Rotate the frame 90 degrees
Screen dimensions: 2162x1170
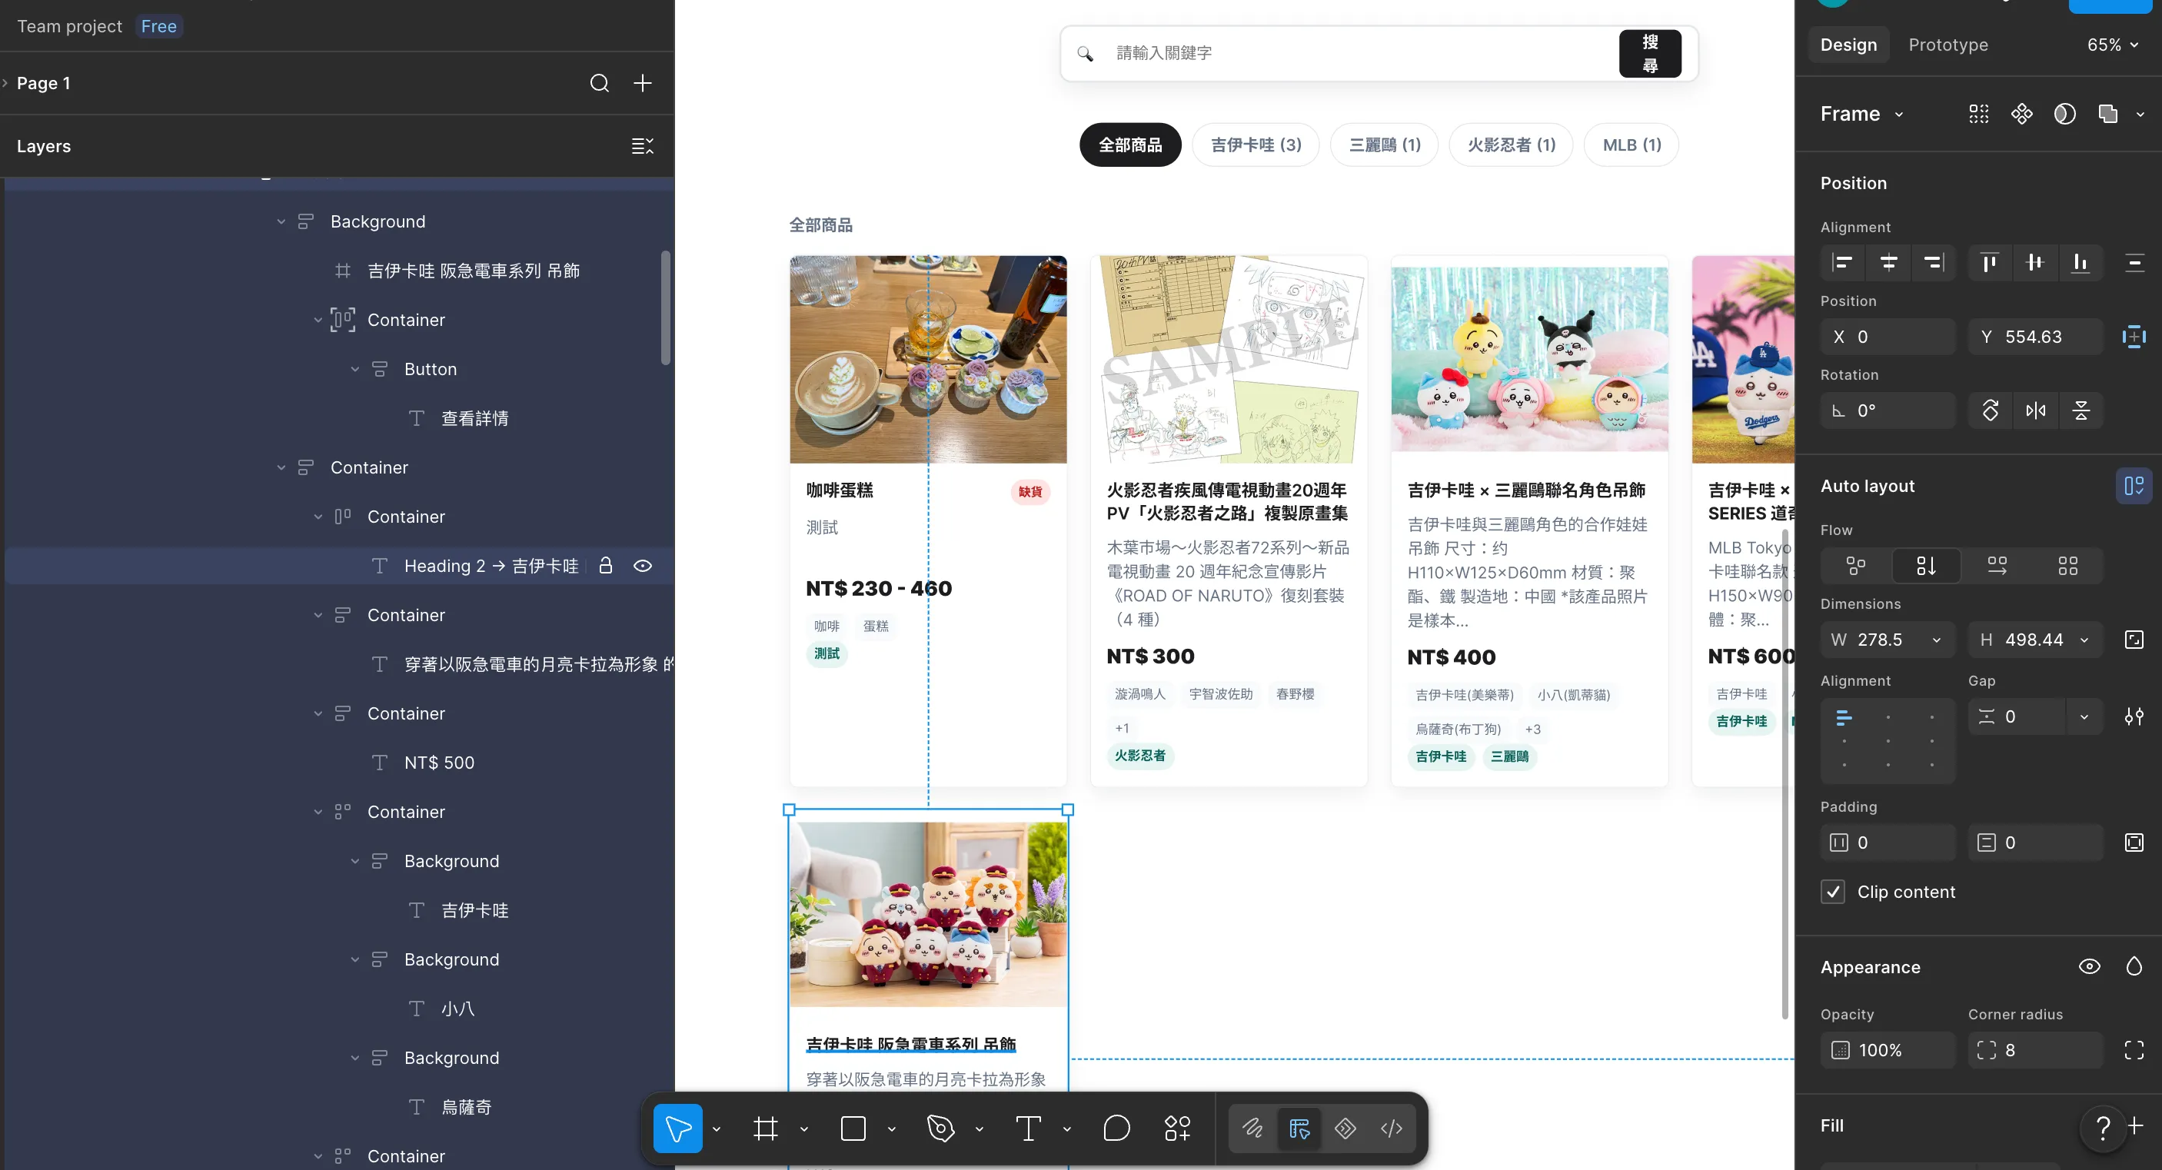1990,410
